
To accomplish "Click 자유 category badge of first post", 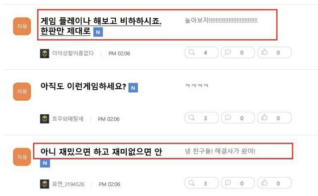I will 22,26.
